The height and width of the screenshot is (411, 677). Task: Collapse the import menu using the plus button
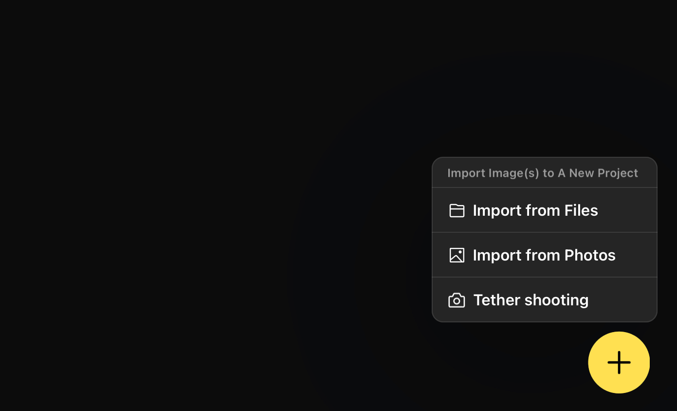point(619,362)
